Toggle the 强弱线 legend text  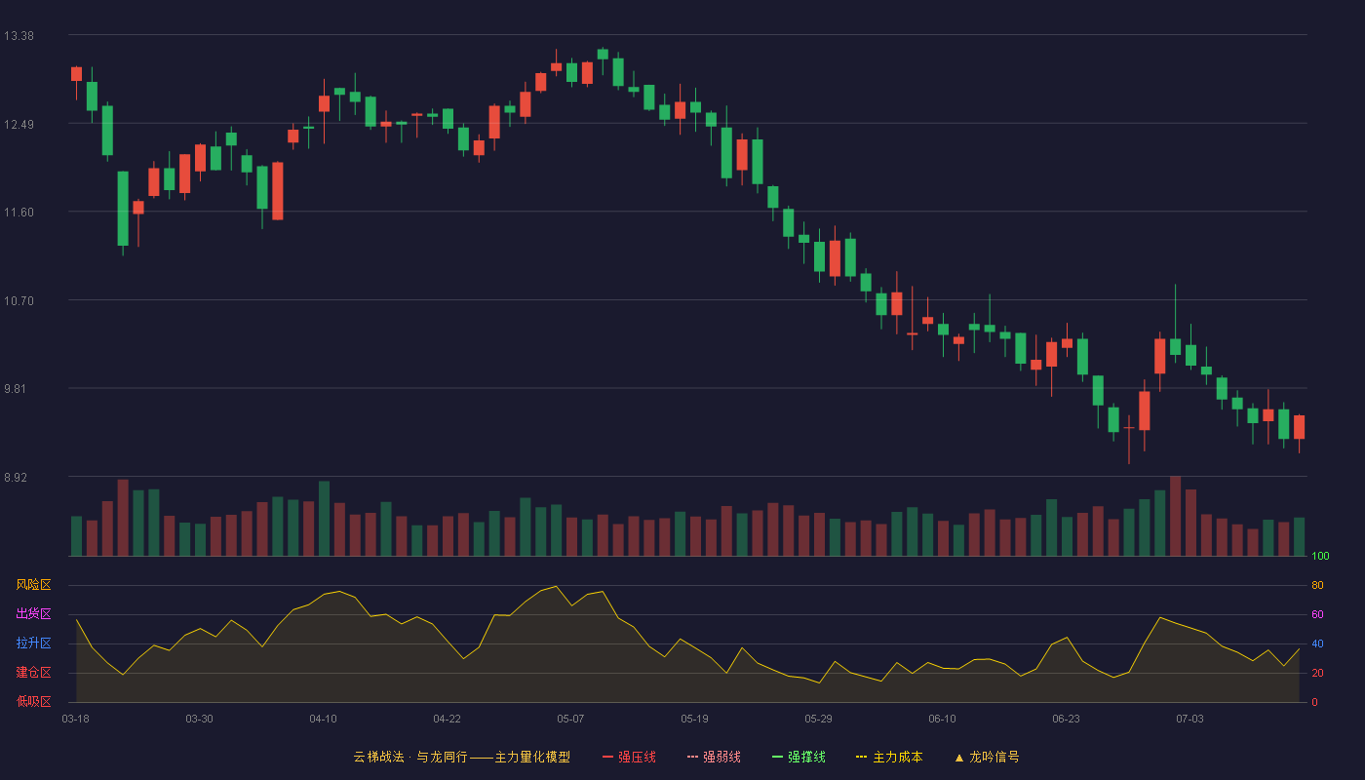pyautogui.click(x=721, y=757)
